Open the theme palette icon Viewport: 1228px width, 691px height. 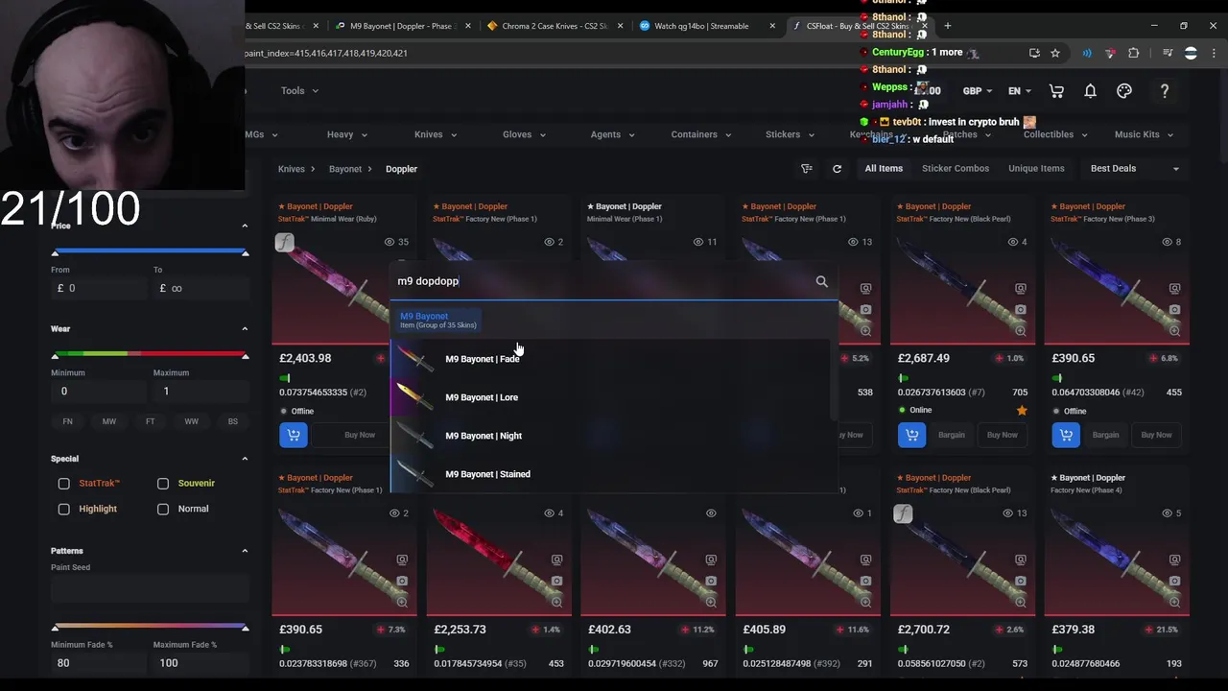[x=1124, y=91]
